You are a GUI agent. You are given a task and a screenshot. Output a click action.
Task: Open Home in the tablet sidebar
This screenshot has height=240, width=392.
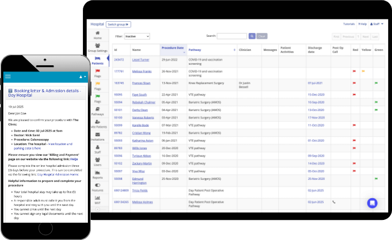[x=97, y=35]
